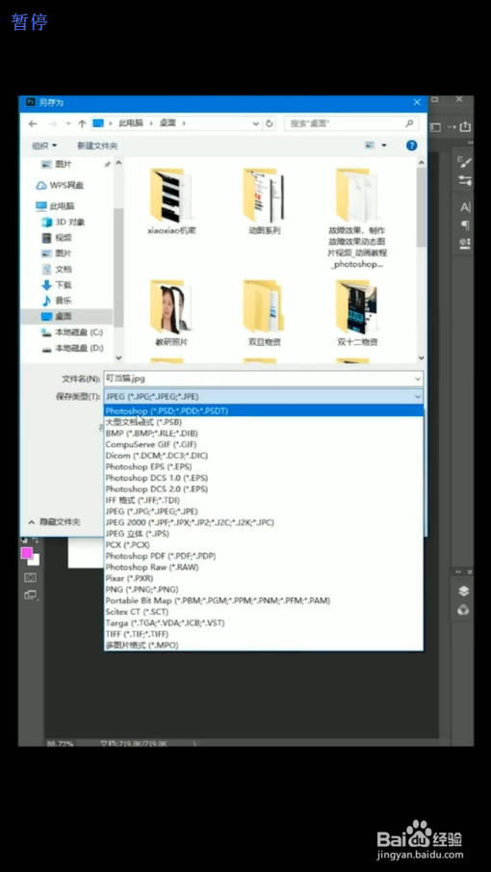Choose Dicom (*.DCM;*.DC3;*.DIC) format
The width and height of the screenshot is (491, 872).
263,456
